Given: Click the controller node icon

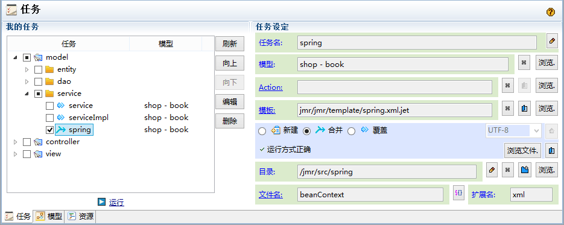Looking at the screenshot, I should pos(39,142).
